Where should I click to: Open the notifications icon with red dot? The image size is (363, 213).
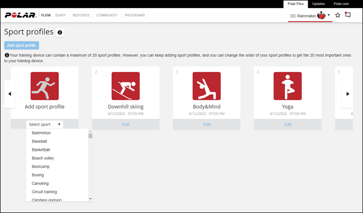point(347,15)
